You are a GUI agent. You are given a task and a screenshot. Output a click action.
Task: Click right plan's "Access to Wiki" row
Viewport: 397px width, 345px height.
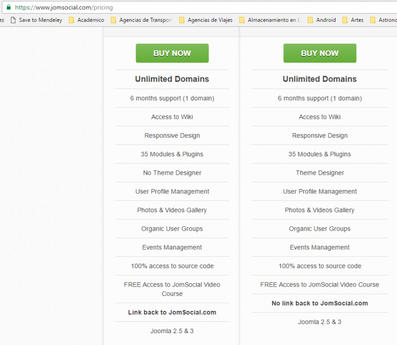click(x=320, y=117)
